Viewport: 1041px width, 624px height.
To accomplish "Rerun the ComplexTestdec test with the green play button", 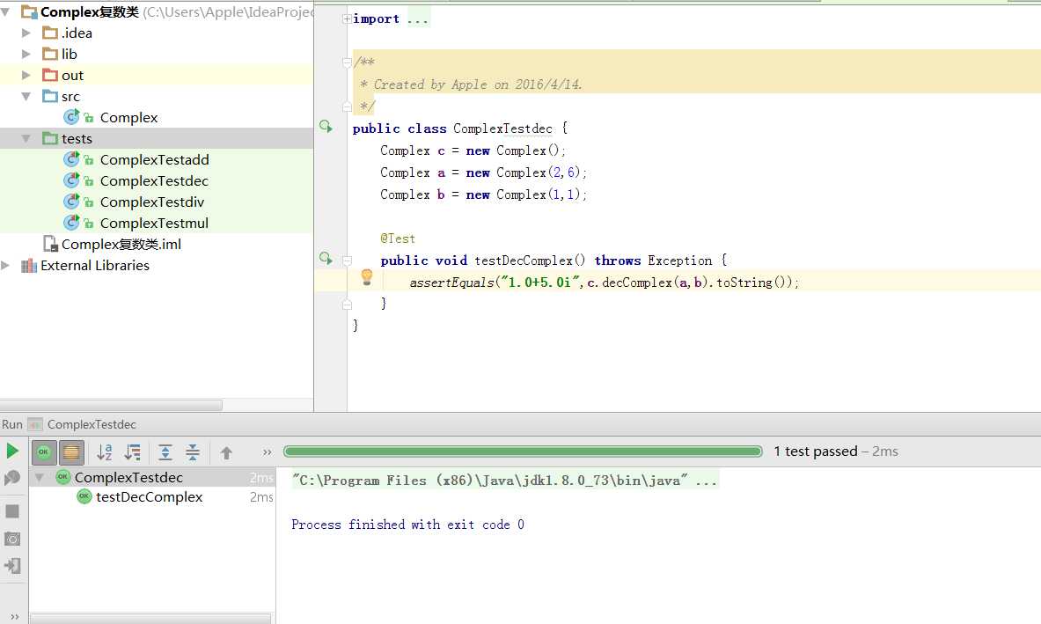I will click(x=12, y=451).
